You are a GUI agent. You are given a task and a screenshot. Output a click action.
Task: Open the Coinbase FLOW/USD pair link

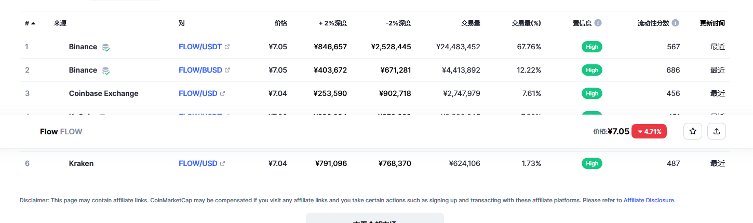(x=198, y=93)
